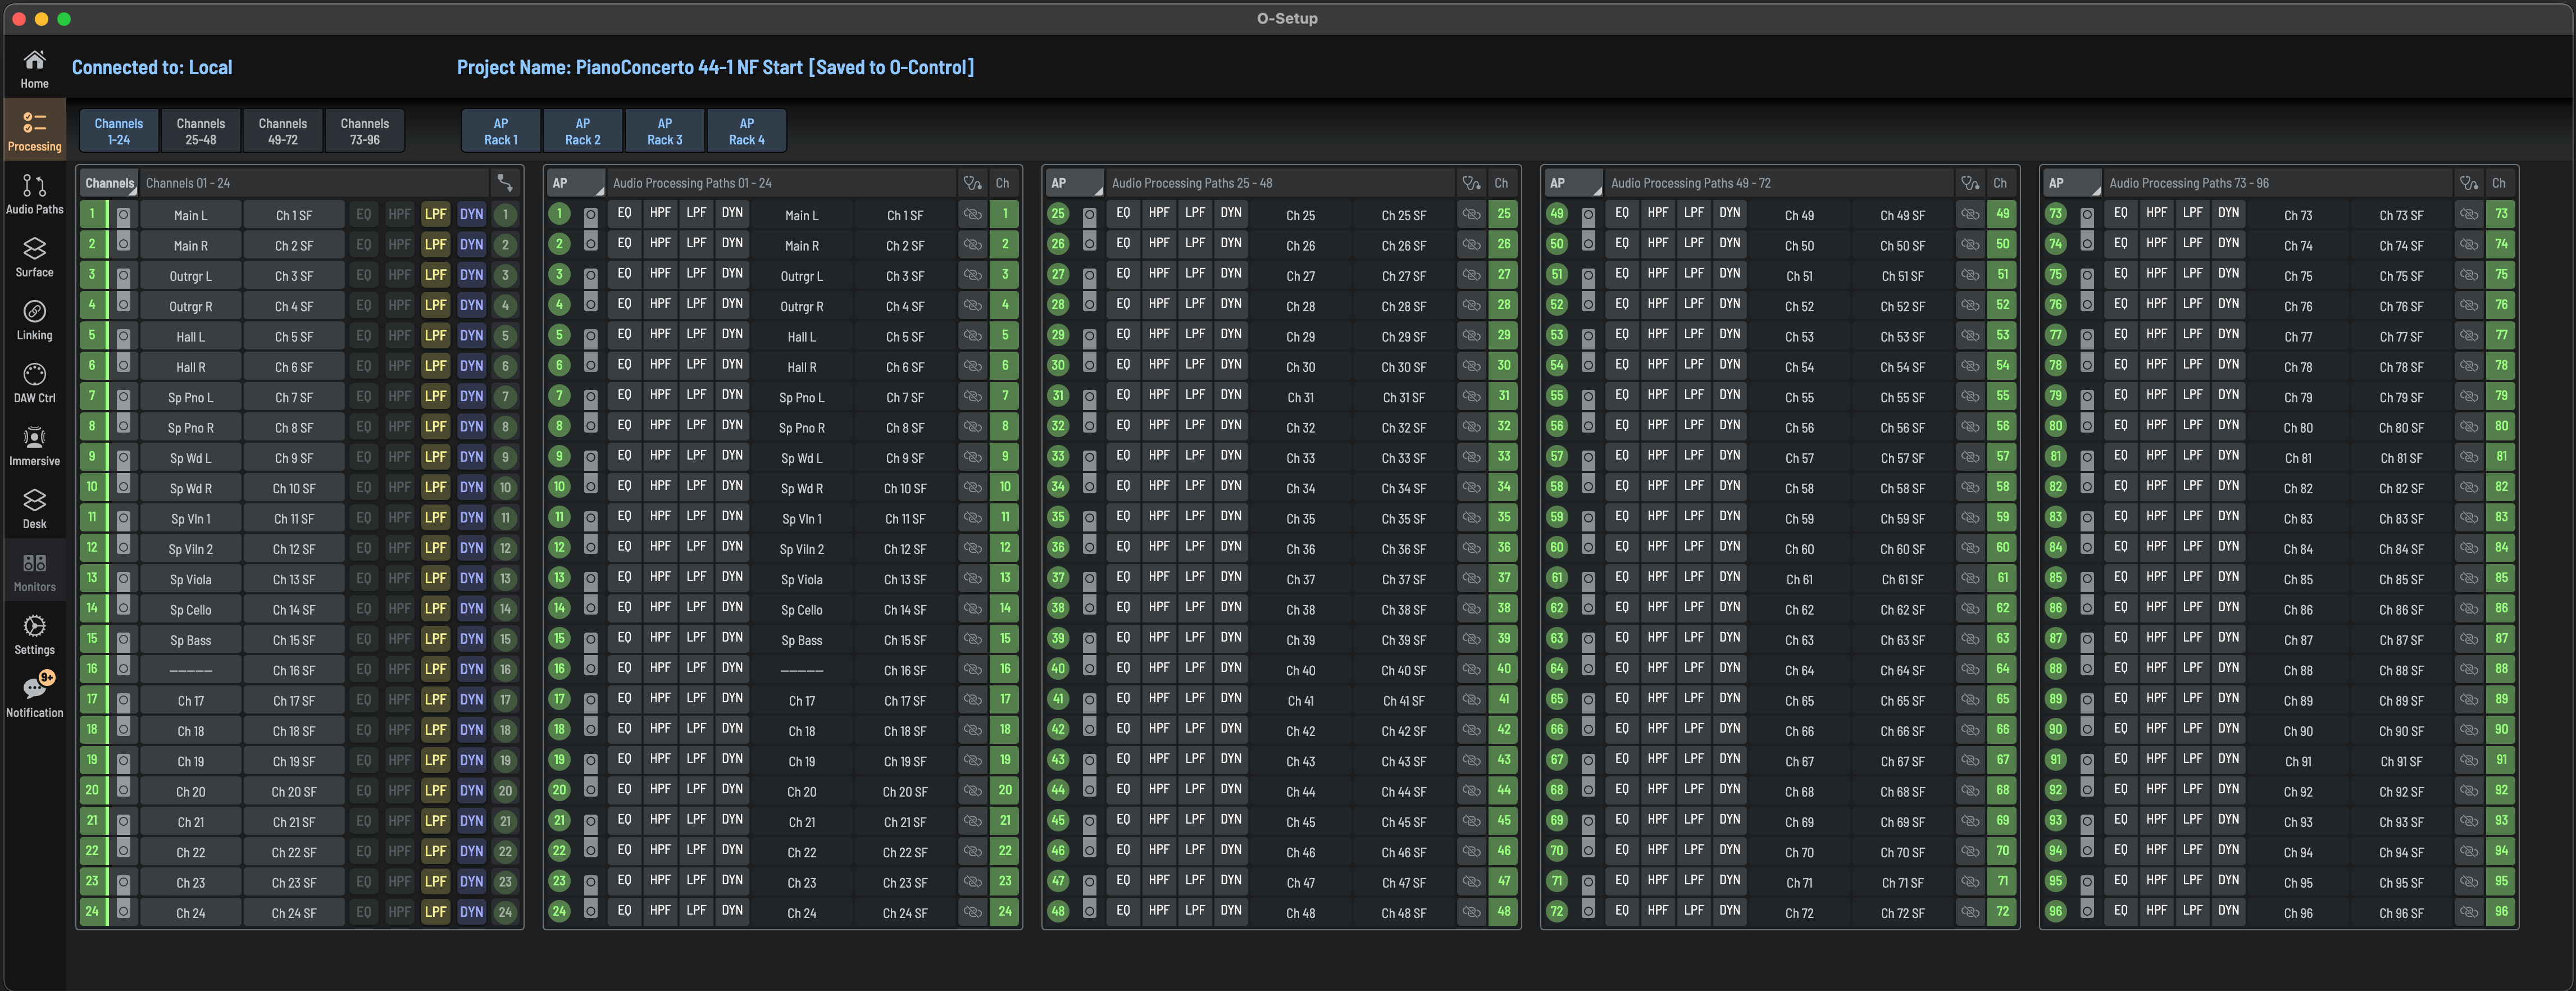Click the link icon for AP row 1
The image size is (2576, 991).
click(x=972, y=214)
